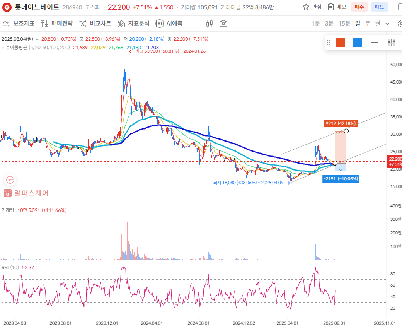Open the memo note icon
Image resolution: width=402 pixels, height=328 pixels.
click(331, 7)
